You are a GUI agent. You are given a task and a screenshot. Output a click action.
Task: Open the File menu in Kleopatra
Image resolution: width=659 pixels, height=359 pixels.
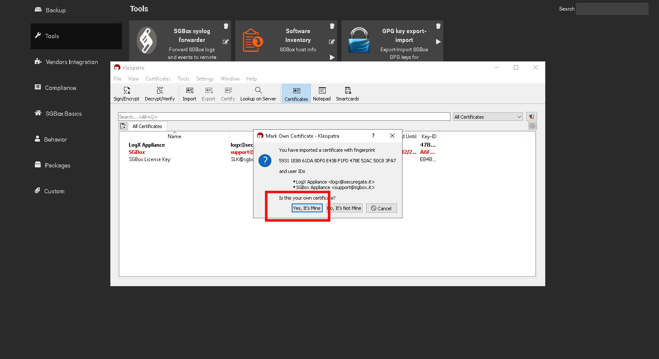(x=118, y=79)
